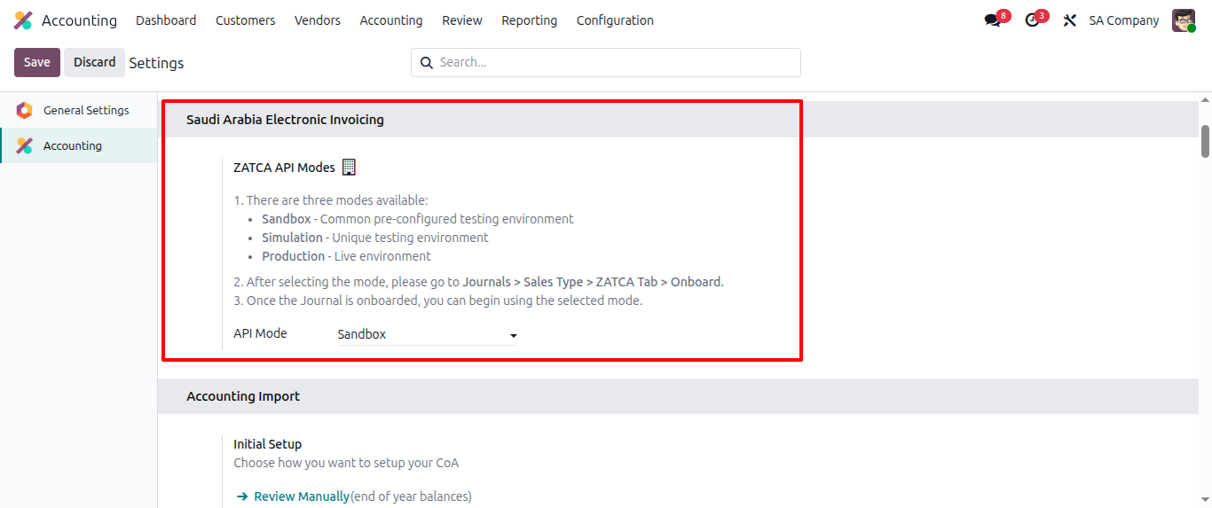Click the debug tools wrench icon
Screen dimensions: 1212x508
point(1070,20)
